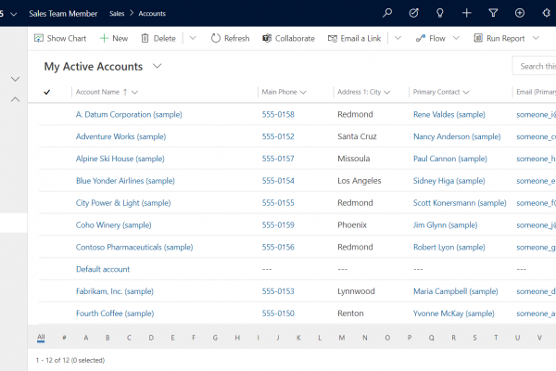Open contact Maria Campbell (sample)
Screen dimensions: 556x371
(455, 291)
